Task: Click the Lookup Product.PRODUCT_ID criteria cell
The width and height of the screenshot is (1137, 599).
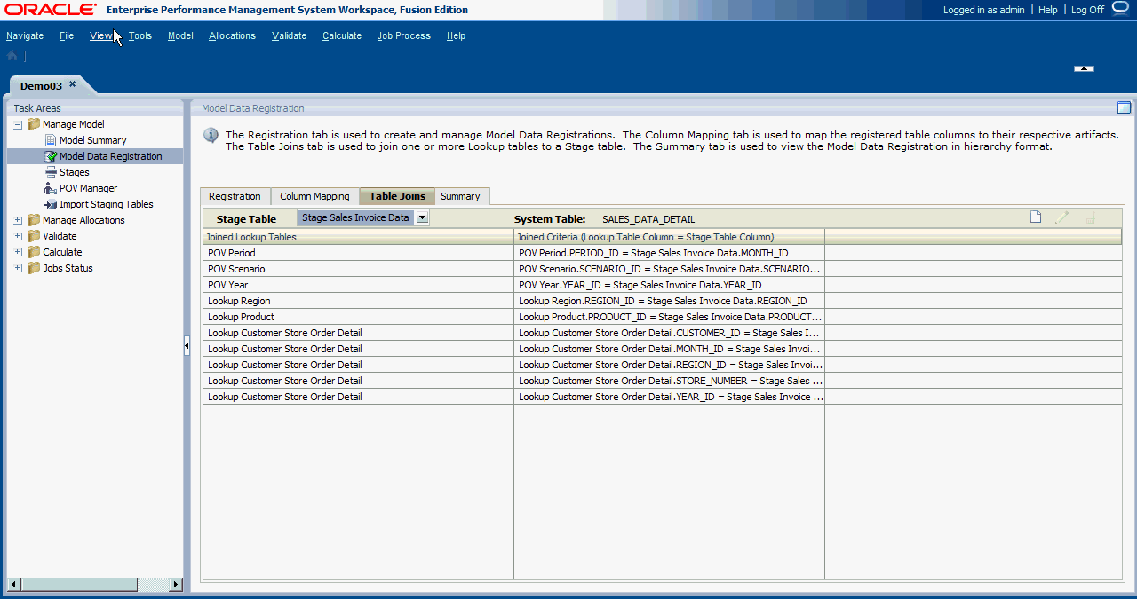Action: click(670, 317)
